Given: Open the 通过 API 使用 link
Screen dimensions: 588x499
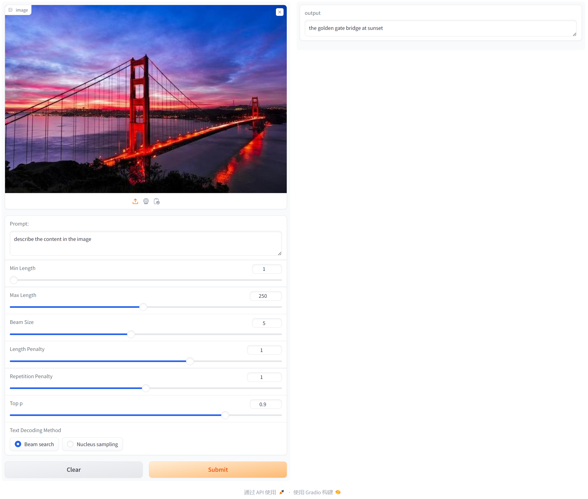Looking at the screenshot, I should (x=260, y=492).
